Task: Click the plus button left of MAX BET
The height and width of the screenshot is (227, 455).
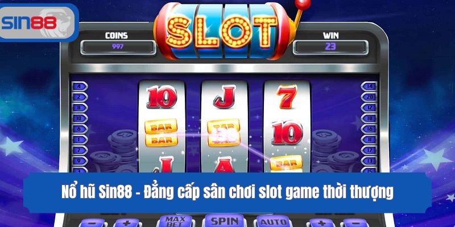Action: click(126, 223)
